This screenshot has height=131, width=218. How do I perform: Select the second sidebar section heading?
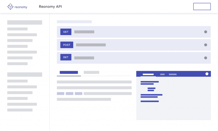coord(25,75)
